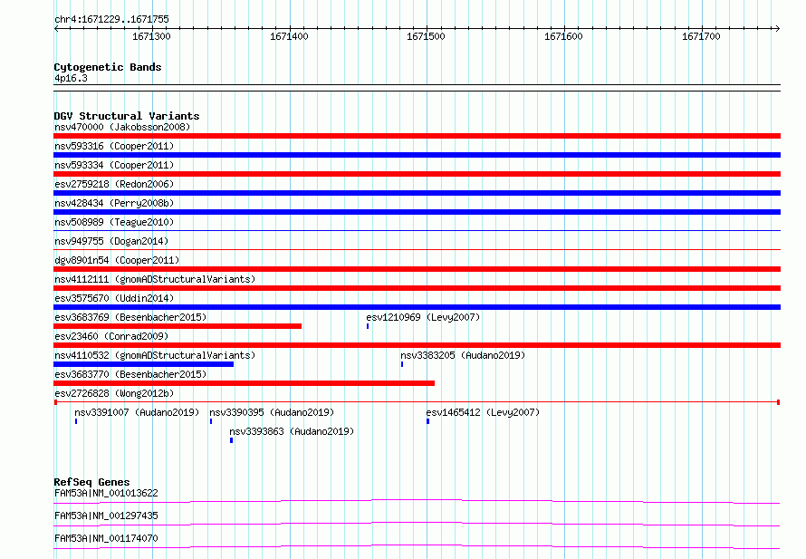Open nsv3390395 (Audano2019) label

point(272,412)
